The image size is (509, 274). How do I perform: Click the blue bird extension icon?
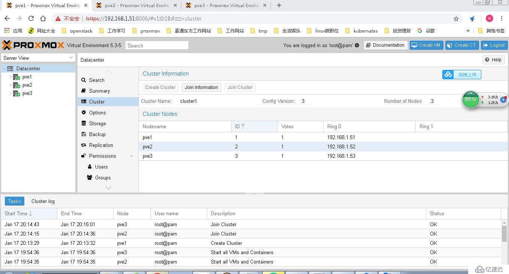point(472,19)
